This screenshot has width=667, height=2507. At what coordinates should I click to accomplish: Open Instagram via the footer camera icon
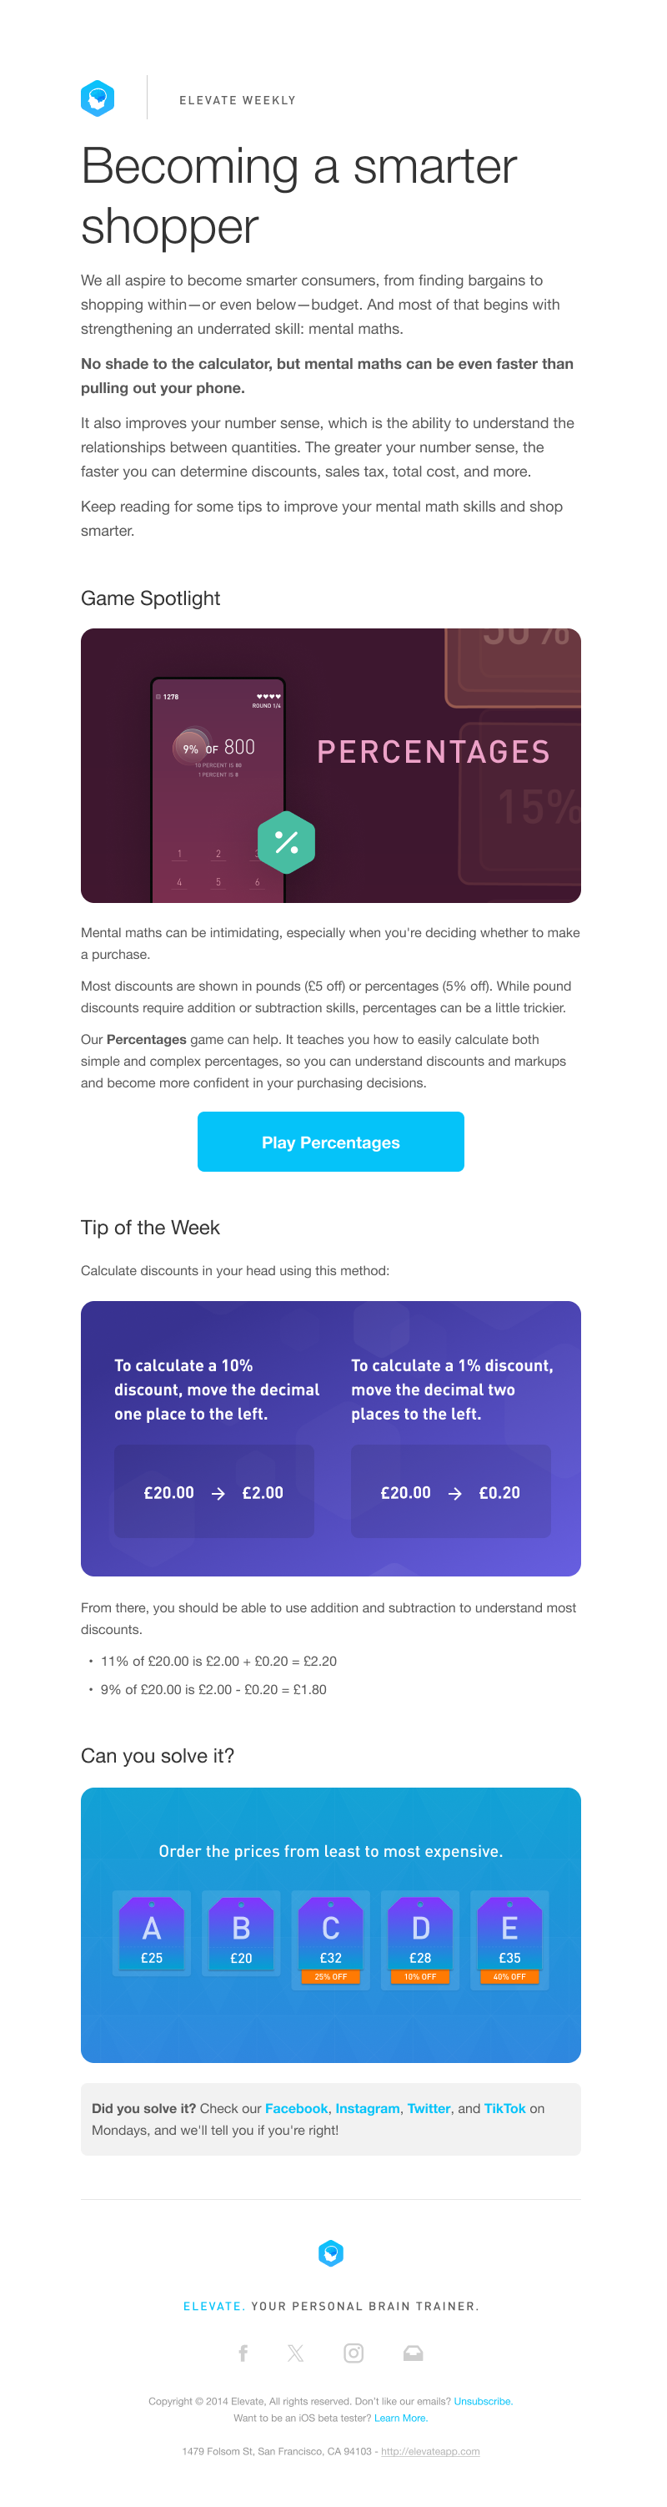pos(354,2353)
